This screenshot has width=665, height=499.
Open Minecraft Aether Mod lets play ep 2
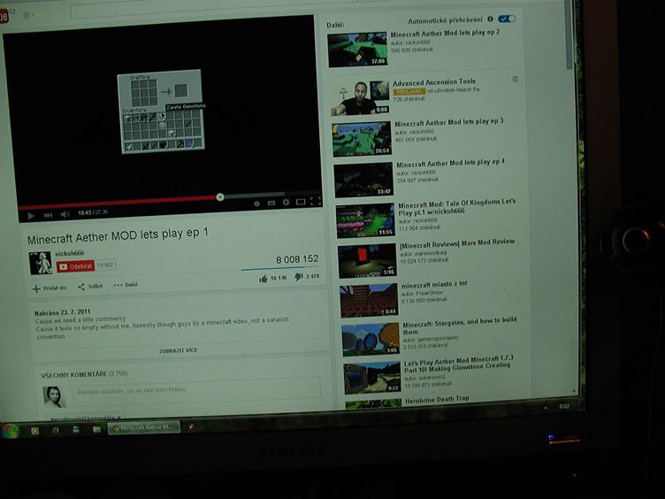tap(445, 33)
